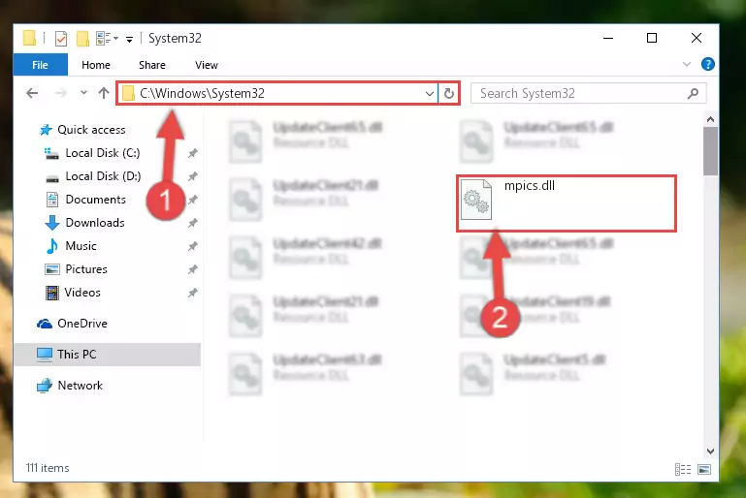Click the pin icon next to Local Disk (C:)
Screen dimensions: 746x498
(193, 153)
